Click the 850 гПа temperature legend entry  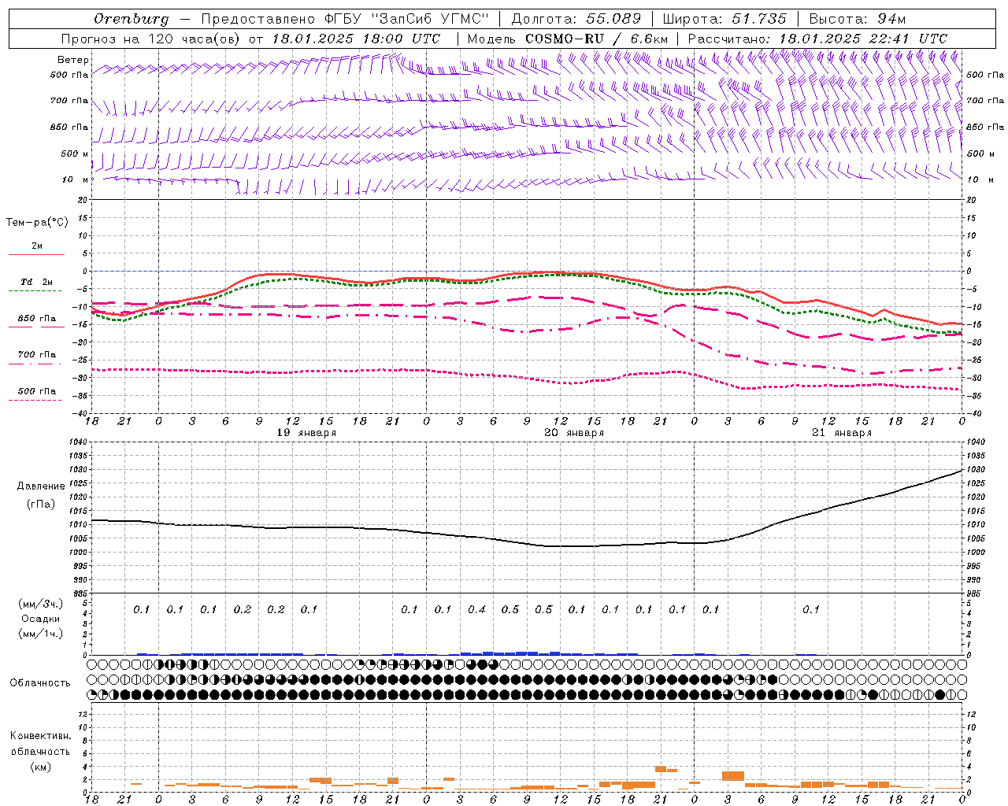[x=37, y=319]
